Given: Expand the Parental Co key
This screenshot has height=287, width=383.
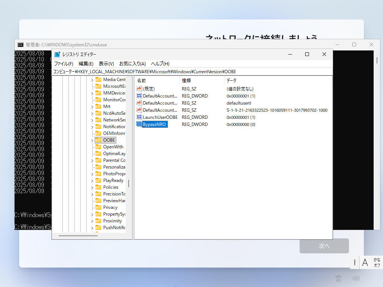Looking at the screenshot, I should (92, 161).
